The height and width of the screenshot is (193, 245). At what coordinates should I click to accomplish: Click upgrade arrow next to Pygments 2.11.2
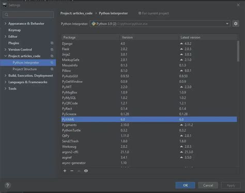[x=181, y=125]
